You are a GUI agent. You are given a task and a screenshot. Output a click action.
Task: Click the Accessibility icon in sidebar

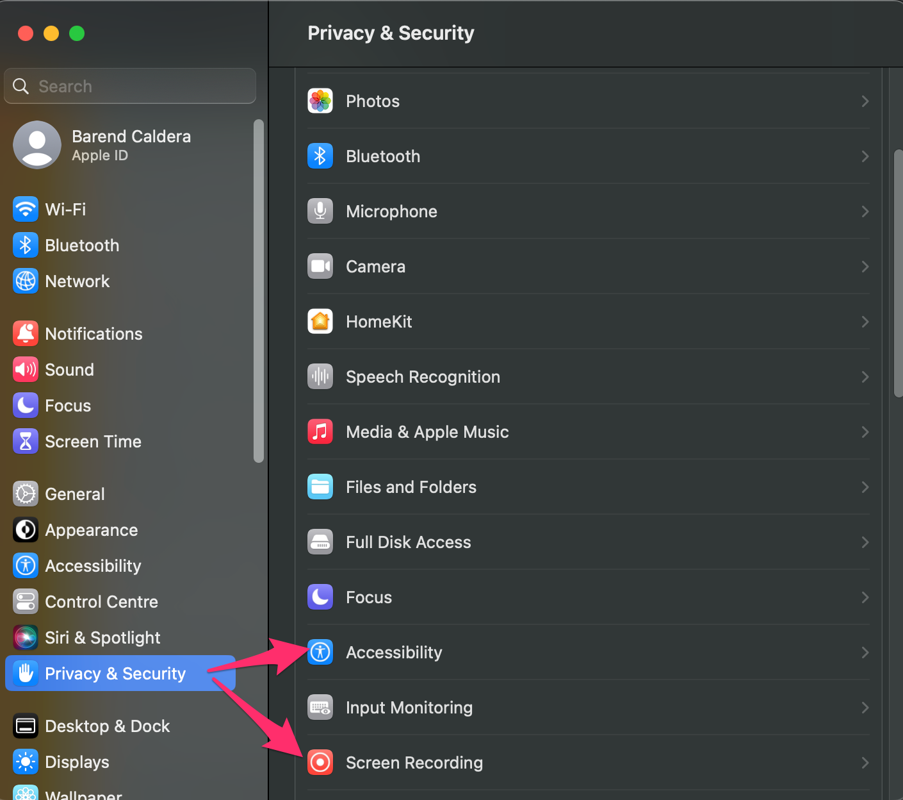coord(26,566)
